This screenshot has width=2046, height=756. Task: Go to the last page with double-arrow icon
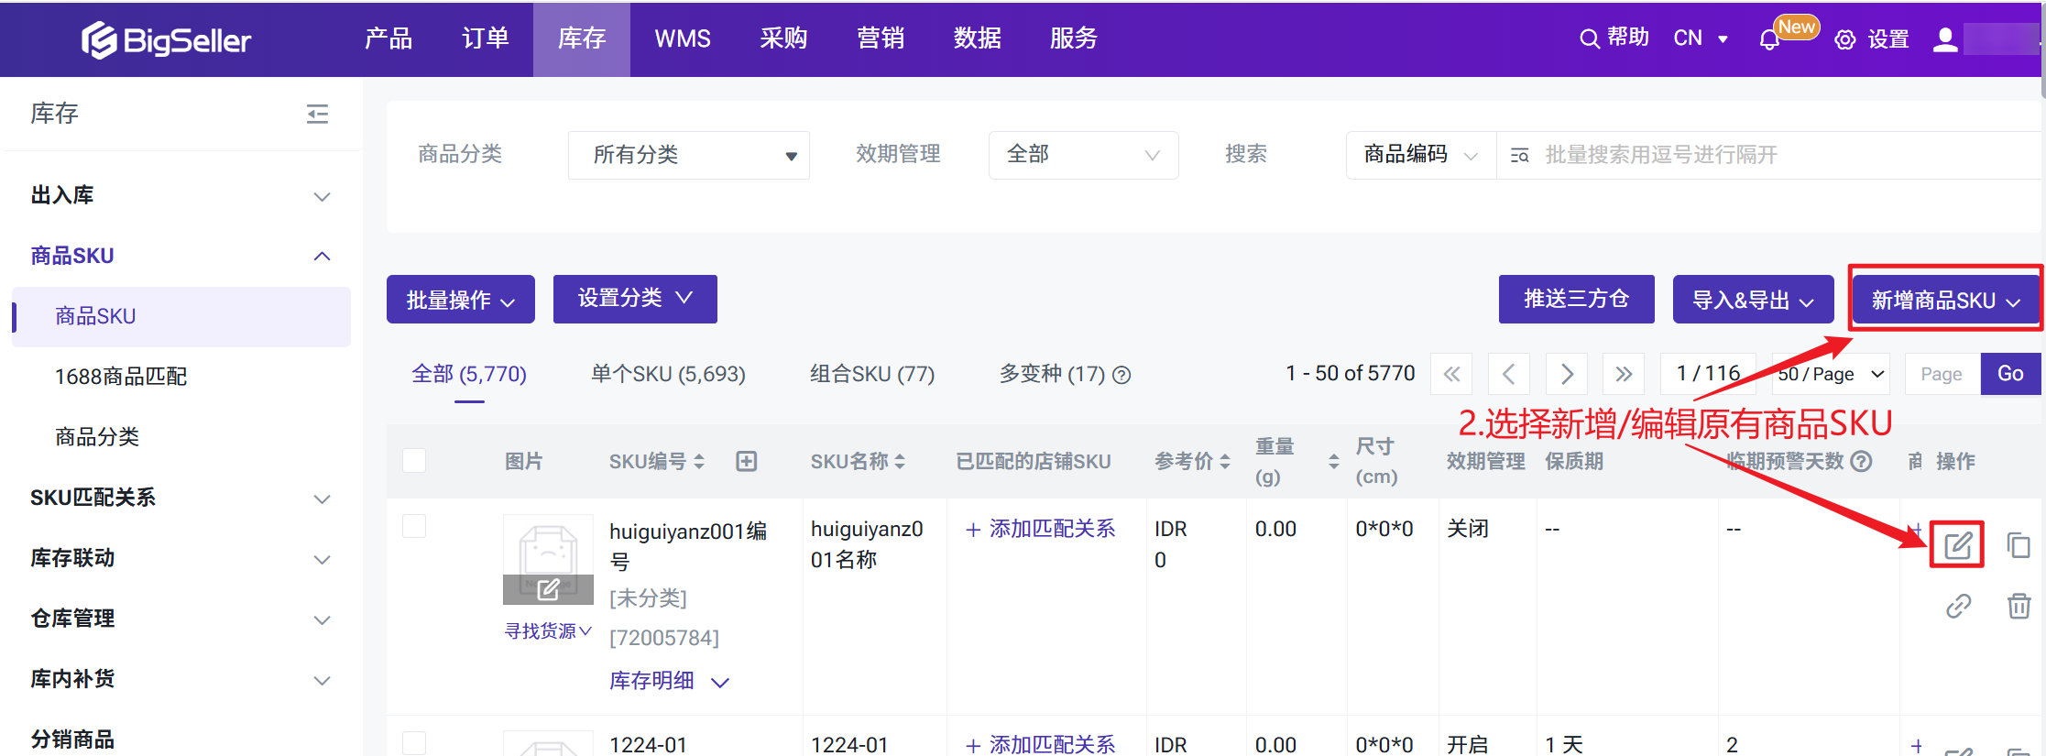click(1624, 374)
